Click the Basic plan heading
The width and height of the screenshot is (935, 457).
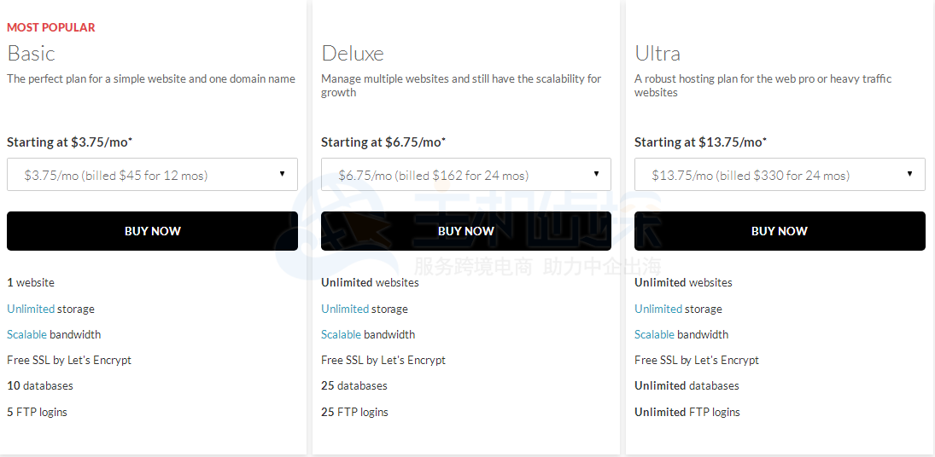(31, 53)
